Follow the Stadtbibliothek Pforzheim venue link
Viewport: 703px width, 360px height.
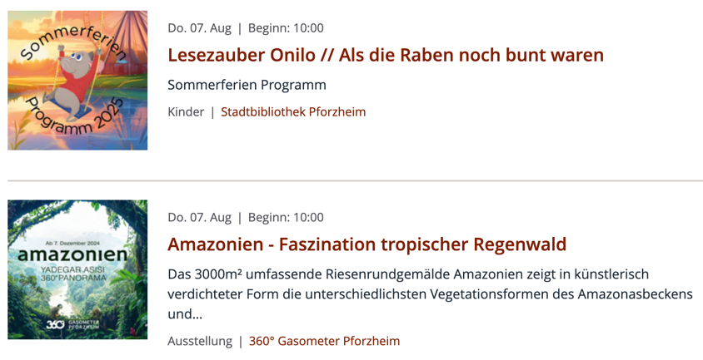[293, 111]
